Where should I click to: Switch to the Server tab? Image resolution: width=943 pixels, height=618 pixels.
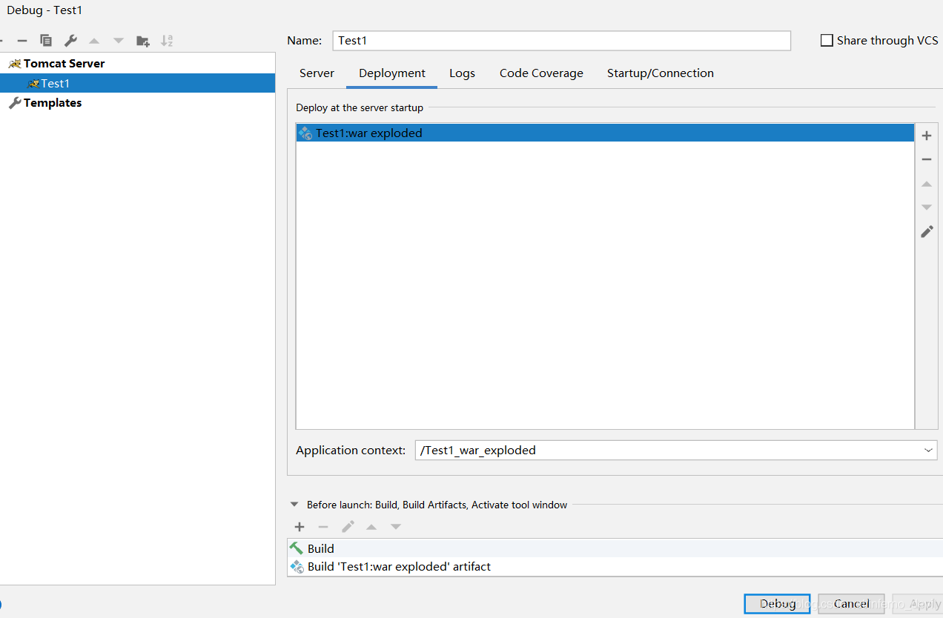[x=317, y=73]
